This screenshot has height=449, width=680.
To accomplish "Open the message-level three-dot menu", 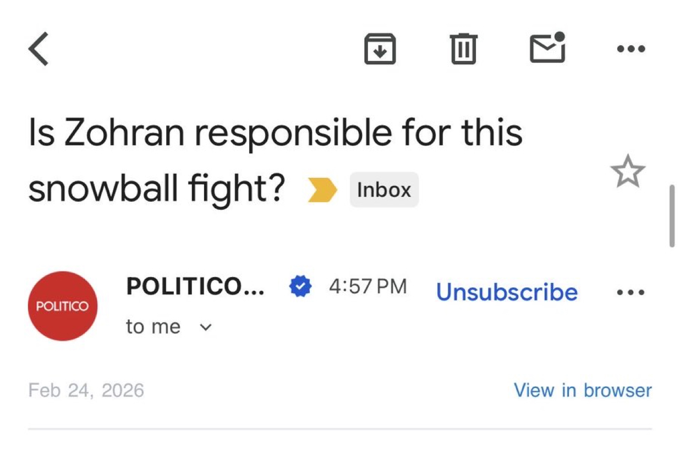I will (630, 292).
